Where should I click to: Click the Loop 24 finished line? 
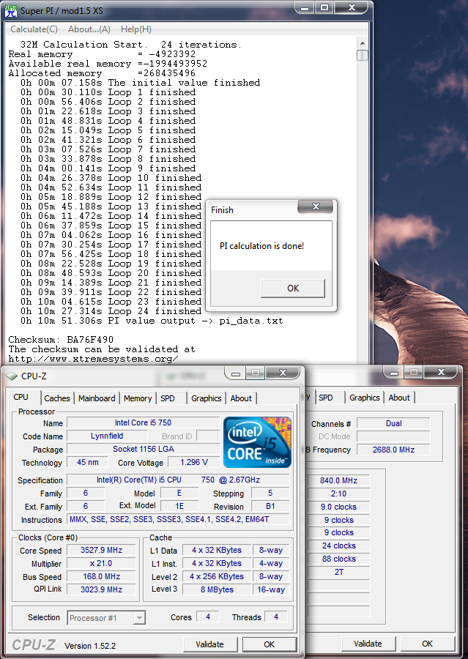pyautogui.click(x=111, y=311)
